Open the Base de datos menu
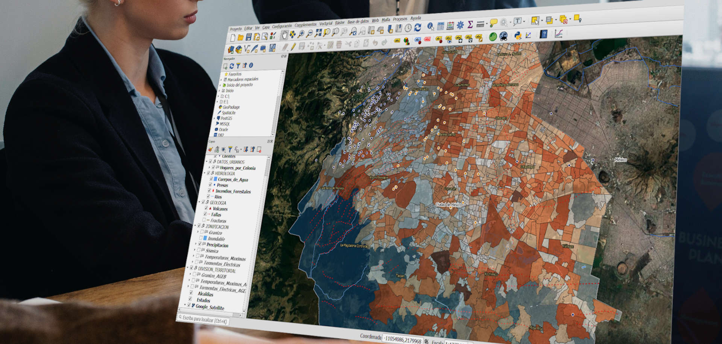This screenshot has width=722, height=344. (358, 21)
